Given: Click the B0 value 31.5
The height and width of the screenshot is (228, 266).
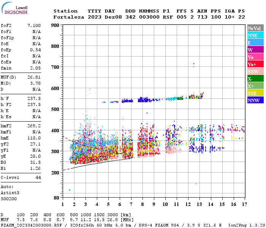Looking at the screenshot, I should (35, 163).
